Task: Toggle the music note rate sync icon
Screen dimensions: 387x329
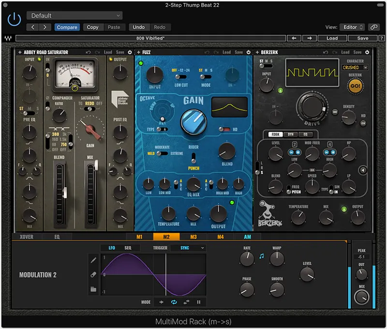Action: pos(262,256)
